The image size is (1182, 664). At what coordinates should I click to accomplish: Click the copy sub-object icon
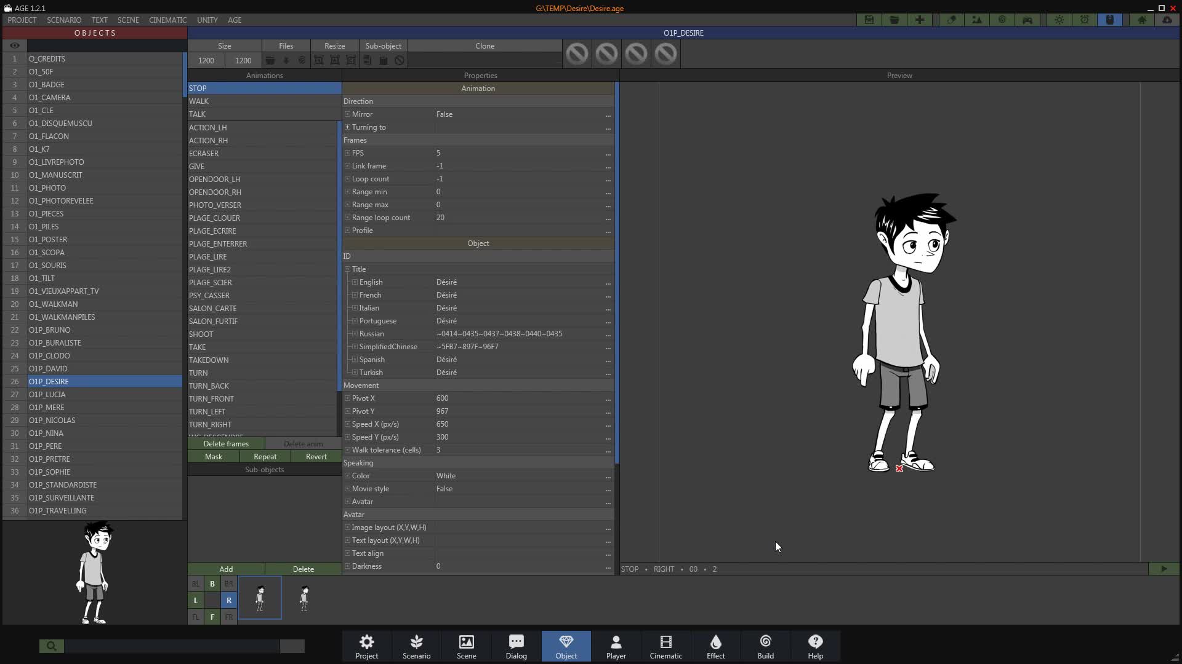tap(368, 60)
